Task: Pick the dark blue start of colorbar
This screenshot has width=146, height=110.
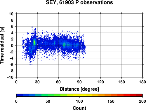Action: coord(20,95)
